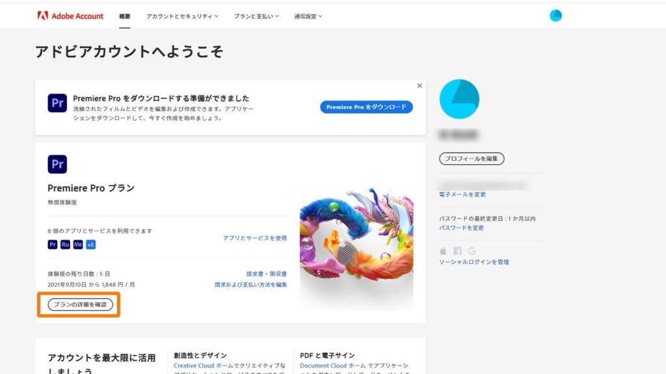Click the Facebook social login icon
The height and width of the screenshot is (374, 666).
[x=457, y=251]
